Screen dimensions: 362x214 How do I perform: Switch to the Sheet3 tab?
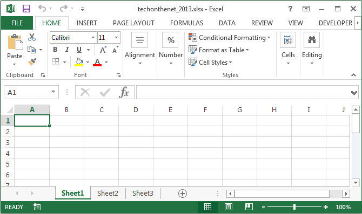[143, 194]
